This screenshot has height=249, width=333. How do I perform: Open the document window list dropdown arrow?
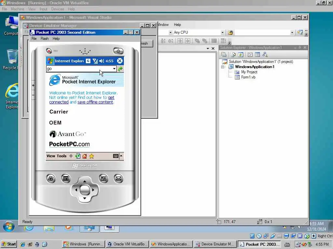[208, 49]
